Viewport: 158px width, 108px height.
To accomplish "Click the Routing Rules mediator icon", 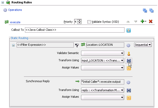I will coord(8,2).
